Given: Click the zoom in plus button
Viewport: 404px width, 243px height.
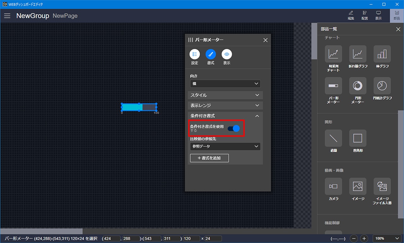Looking at the screenshot, I should click(x=364, y=239).
